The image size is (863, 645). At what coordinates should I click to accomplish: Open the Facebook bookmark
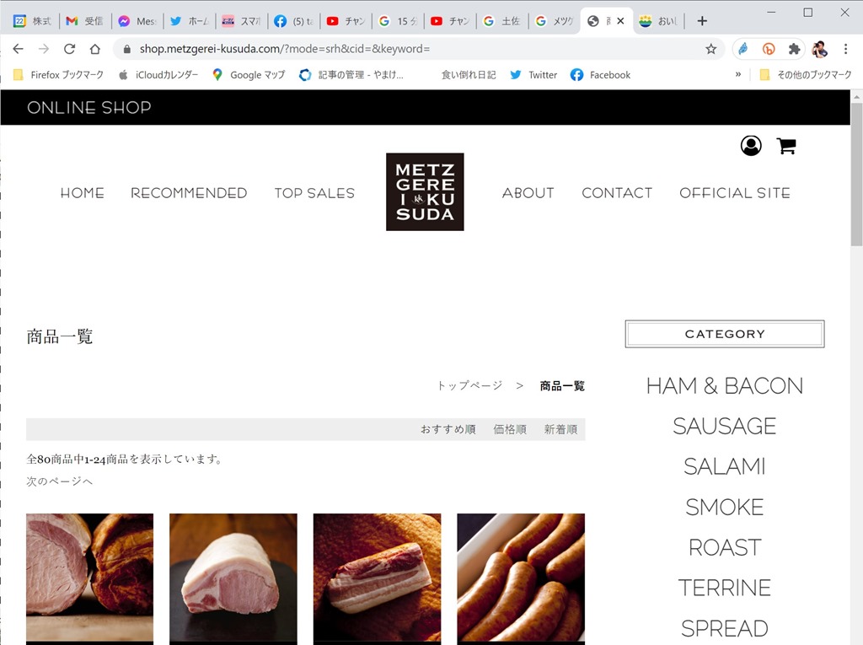pyautogui.click(x=600, y=75)
